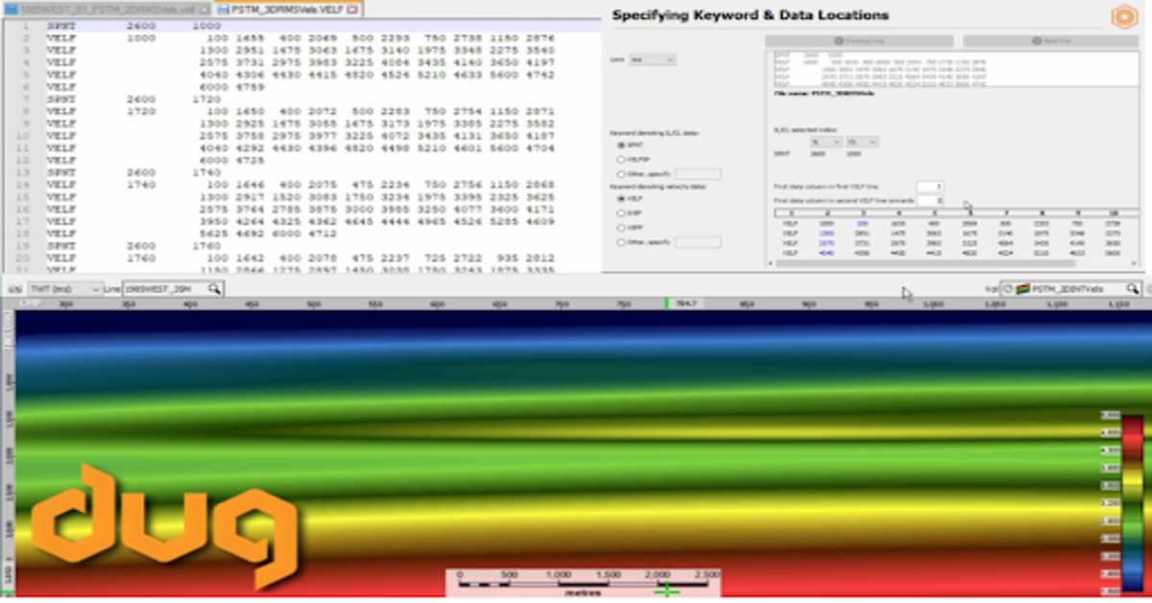Click the file icon on PSTM_3DRMSVels.VELF tab
Screen dimensions: 1152x603
click(223, 8)
